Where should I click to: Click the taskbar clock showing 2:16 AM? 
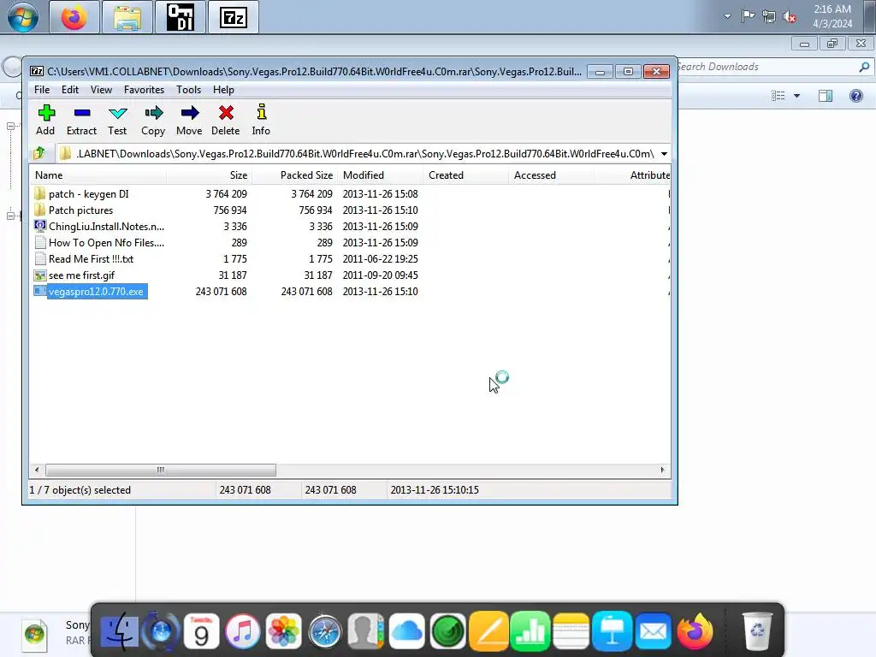[x=832, y=16]
